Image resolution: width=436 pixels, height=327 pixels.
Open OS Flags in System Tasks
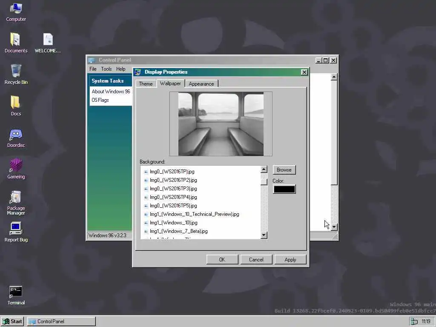pos(100,100)
